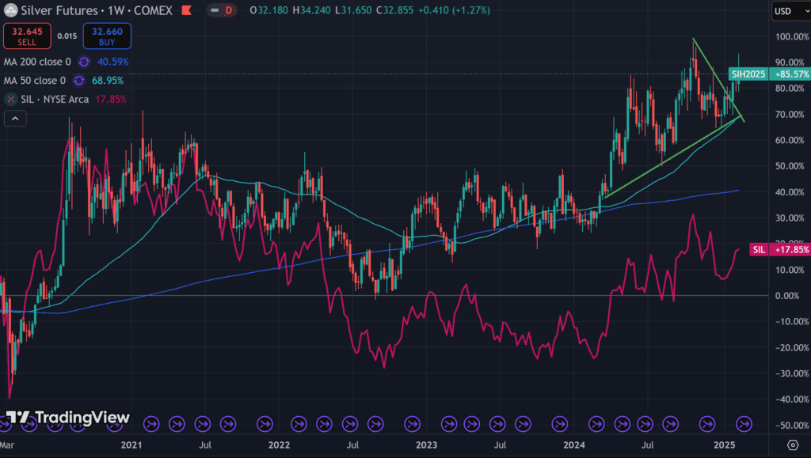Click the 2021 time axis label

(x=131, y=445)
